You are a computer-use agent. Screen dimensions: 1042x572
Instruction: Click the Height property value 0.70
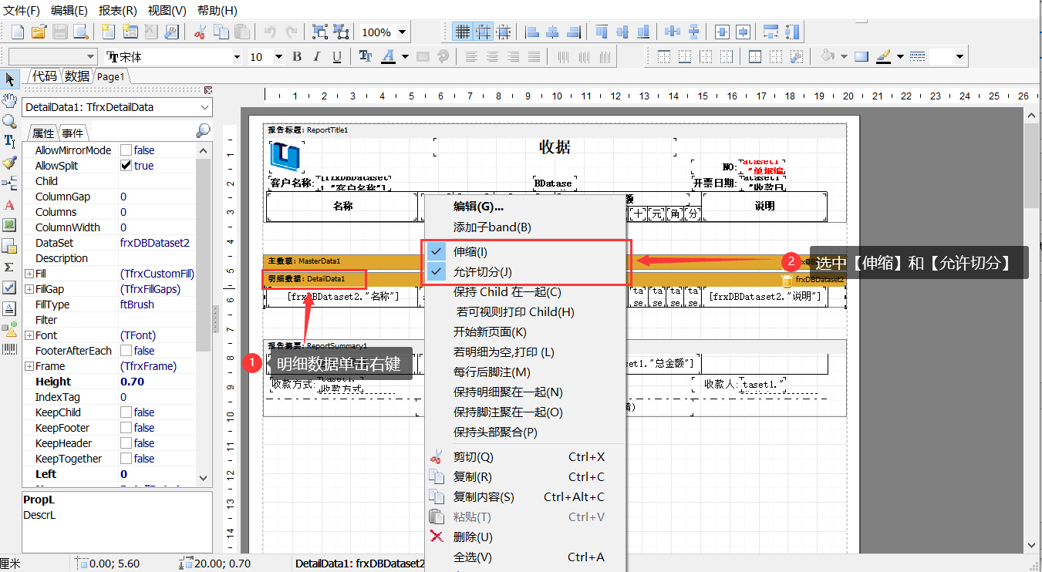coord(133,382)
